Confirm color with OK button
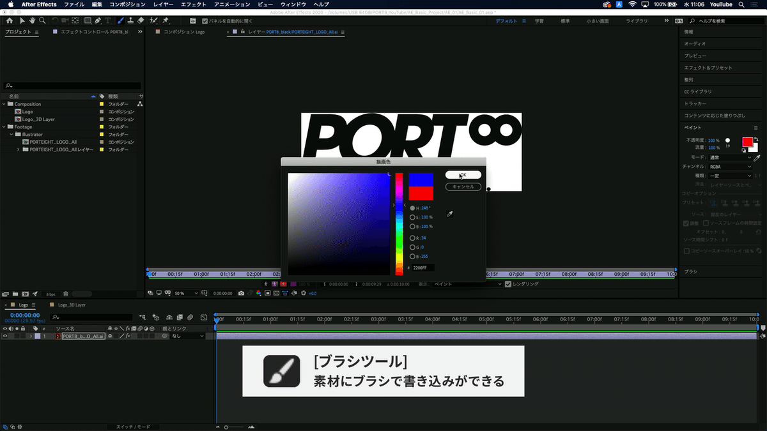Viewport: 767px width, 431px height. tap(463, 174)
